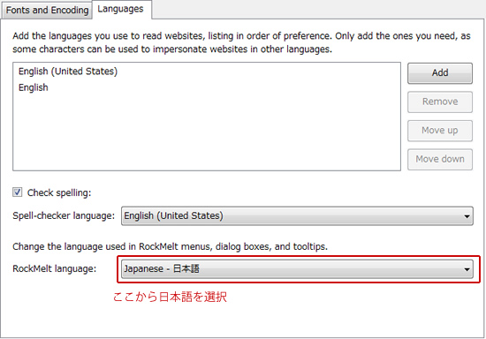Toggle the Check spelling checkbox
486x339 pixels.
coord(18,192)
